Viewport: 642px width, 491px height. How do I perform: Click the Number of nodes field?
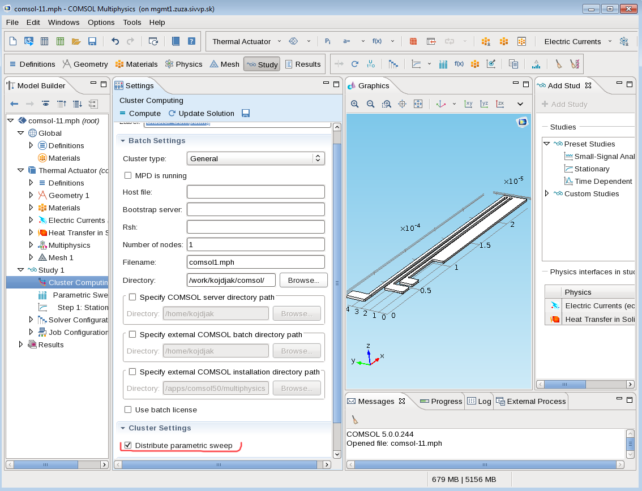point(255,245)
